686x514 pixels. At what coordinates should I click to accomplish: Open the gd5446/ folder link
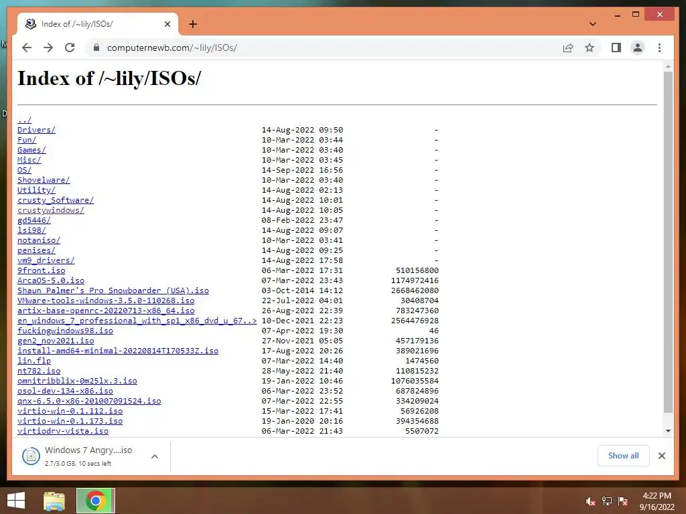[34, 220]
